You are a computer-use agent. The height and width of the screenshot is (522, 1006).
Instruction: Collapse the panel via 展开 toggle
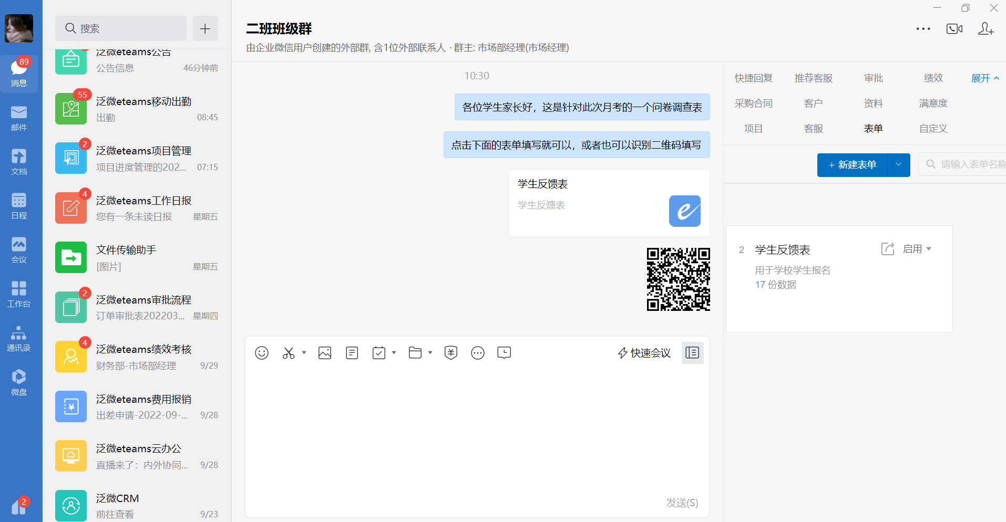[x=985, y=78]
